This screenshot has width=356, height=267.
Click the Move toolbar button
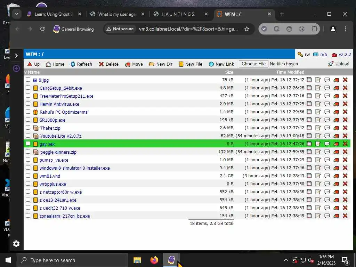[134, 64]
